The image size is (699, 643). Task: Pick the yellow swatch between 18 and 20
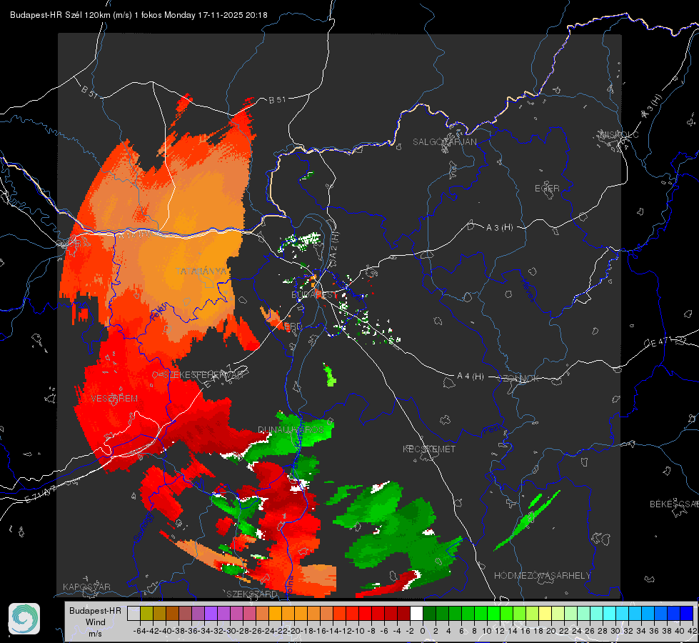[545, 614]
